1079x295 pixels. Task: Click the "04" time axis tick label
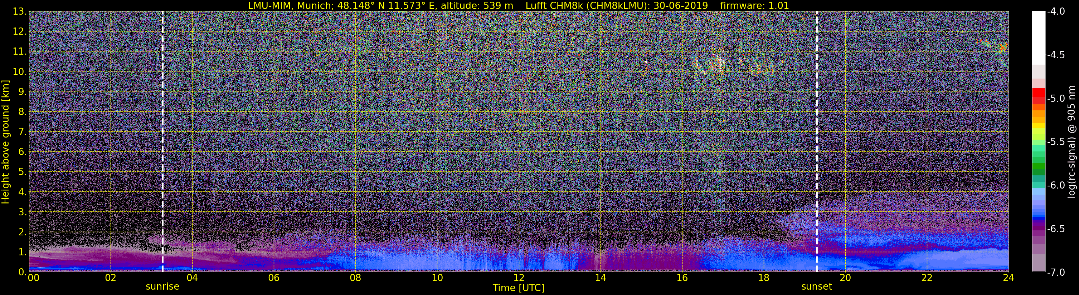click(x=192, y=278)
